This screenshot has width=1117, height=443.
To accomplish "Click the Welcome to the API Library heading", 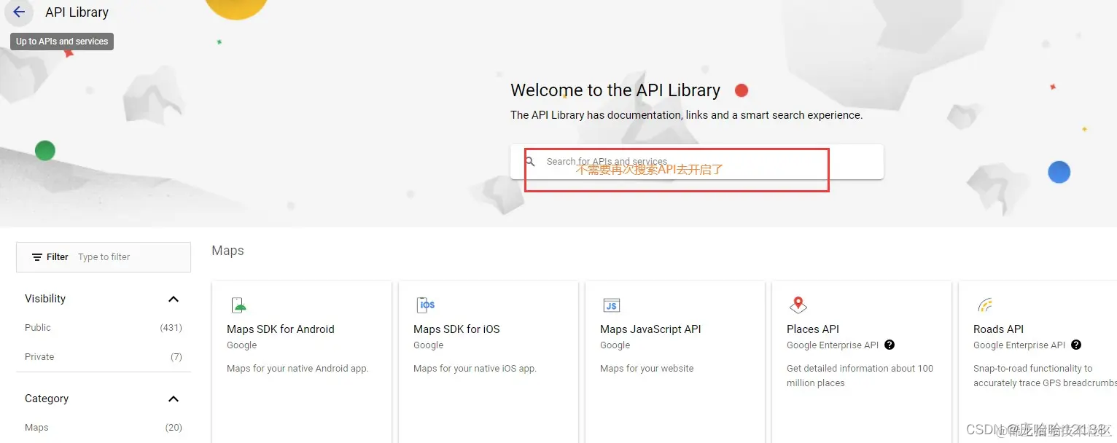I will (615, 90).
